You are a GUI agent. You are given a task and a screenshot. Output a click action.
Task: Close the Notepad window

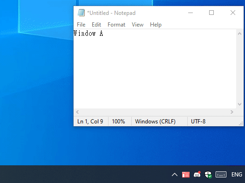[x=233, y=13]
